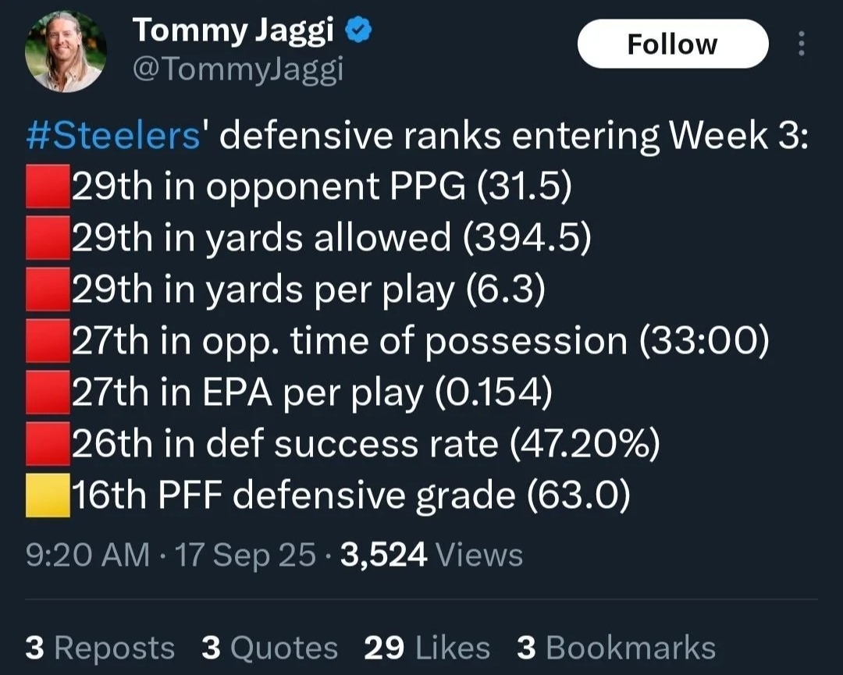Show the 3 Reposts list

(x=100, y=647)
